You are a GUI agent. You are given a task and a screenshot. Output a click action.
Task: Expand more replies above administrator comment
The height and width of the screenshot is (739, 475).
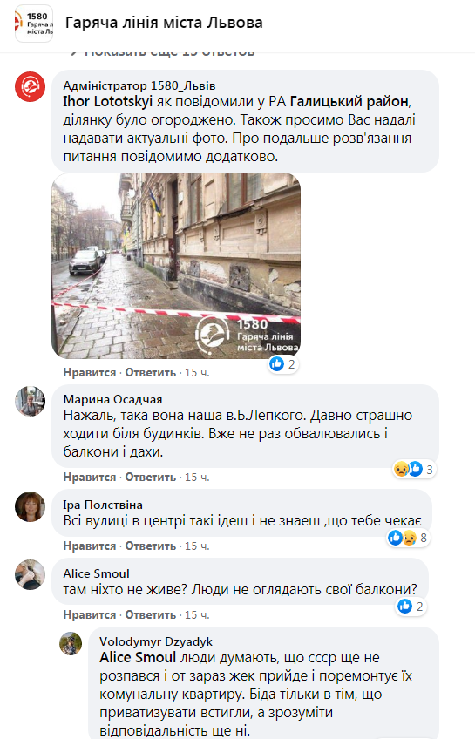coord(163,51)
